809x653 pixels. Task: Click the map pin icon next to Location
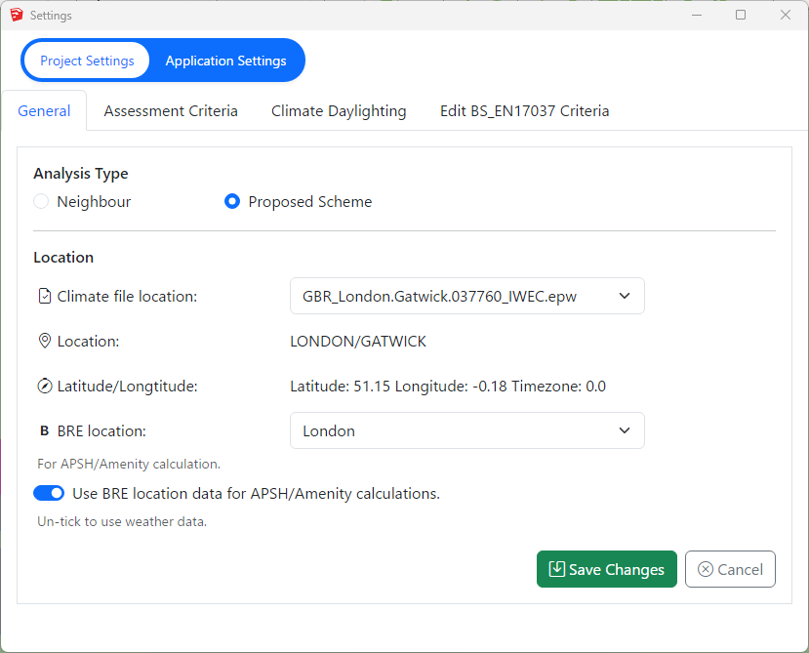click(x=44, y=341)
